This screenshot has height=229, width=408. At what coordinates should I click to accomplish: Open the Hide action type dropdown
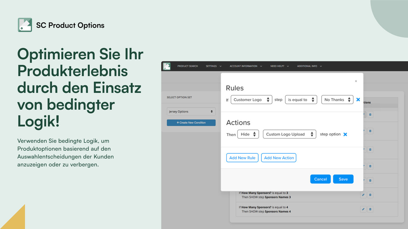click(248, 134)
